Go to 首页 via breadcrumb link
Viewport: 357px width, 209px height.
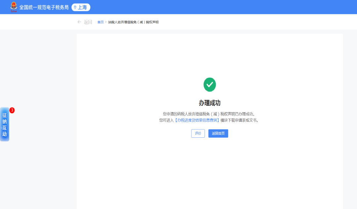(100, 22)
